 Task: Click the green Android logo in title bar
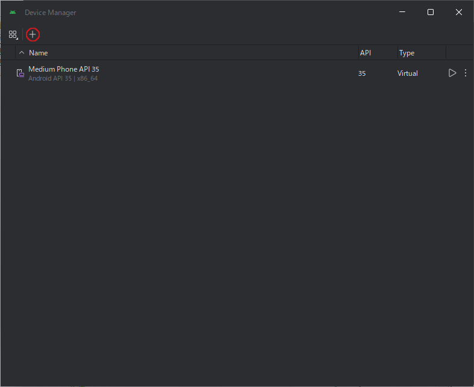[13, 13]
